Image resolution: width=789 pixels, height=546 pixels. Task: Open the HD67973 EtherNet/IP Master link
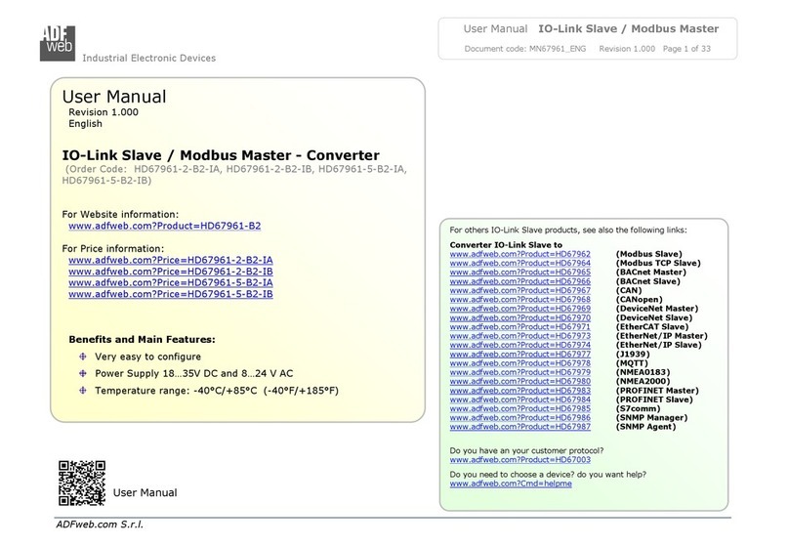(x=520, y=336)
